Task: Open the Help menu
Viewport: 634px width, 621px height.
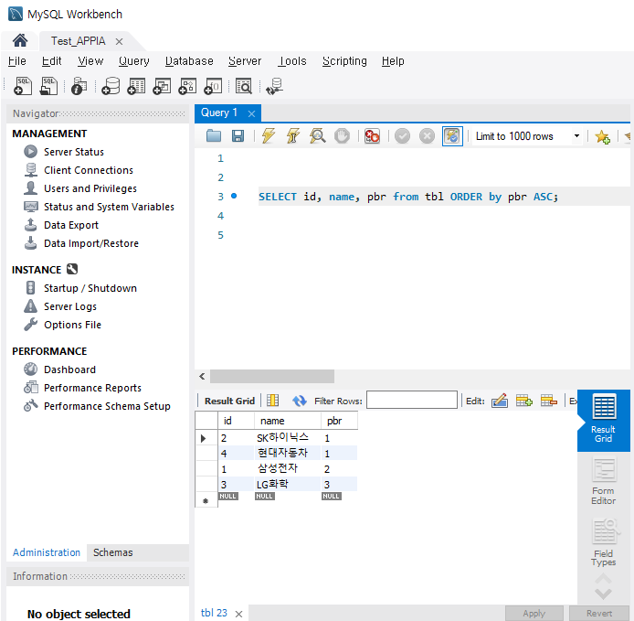Action: pyautogui.click(x=393, y=61)
